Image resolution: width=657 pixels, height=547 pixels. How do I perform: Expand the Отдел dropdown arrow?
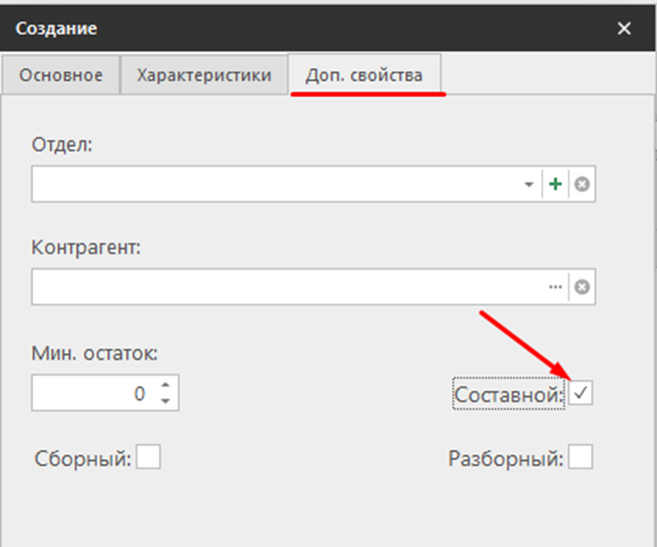(x=528, y=185)
